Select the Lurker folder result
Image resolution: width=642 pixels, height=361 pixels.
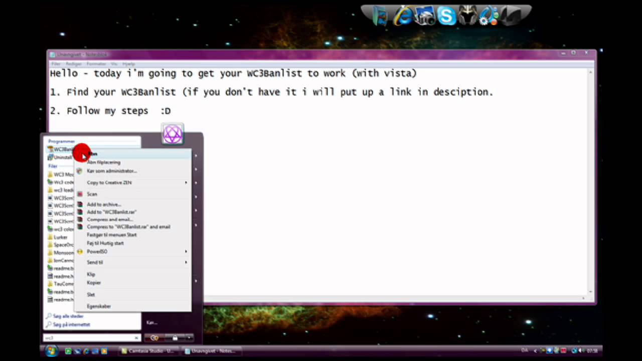point(60,237)
